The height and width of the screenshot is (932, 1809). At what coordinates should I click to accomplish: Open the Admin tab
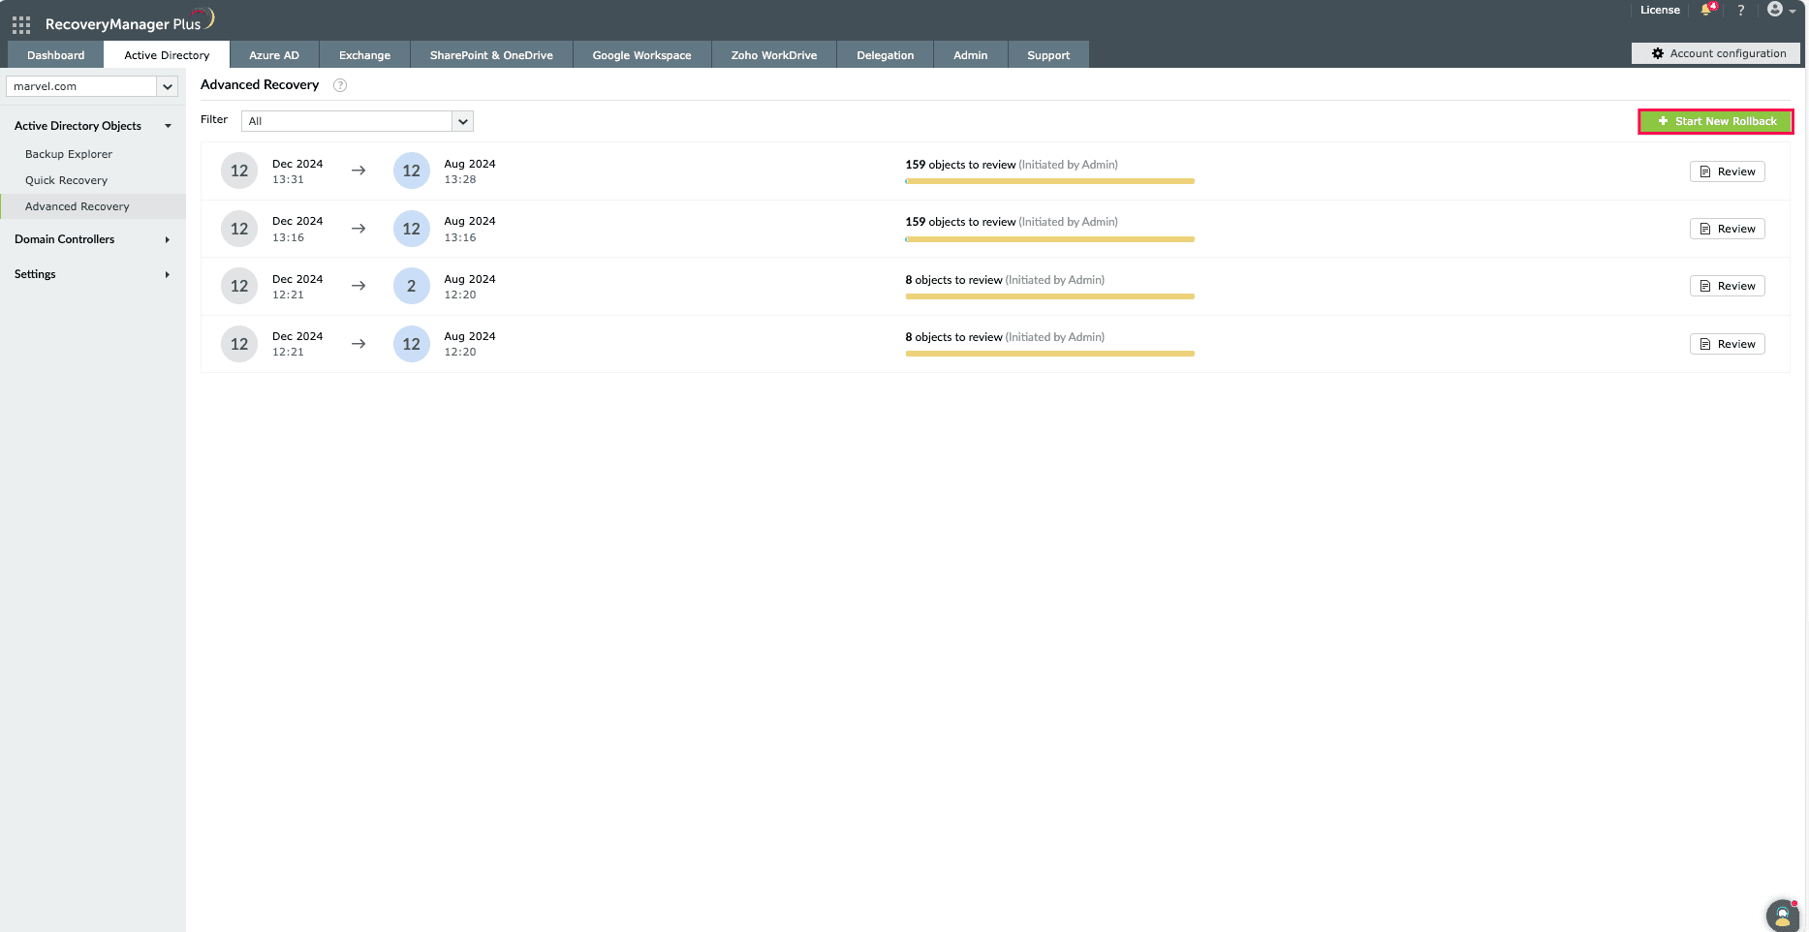(971, 55)
